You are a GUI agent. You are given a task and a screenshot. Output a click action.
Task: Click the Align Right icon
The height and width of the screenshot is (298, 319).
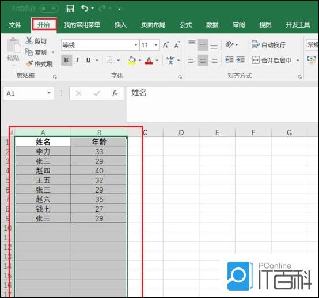tap(214, 60)
